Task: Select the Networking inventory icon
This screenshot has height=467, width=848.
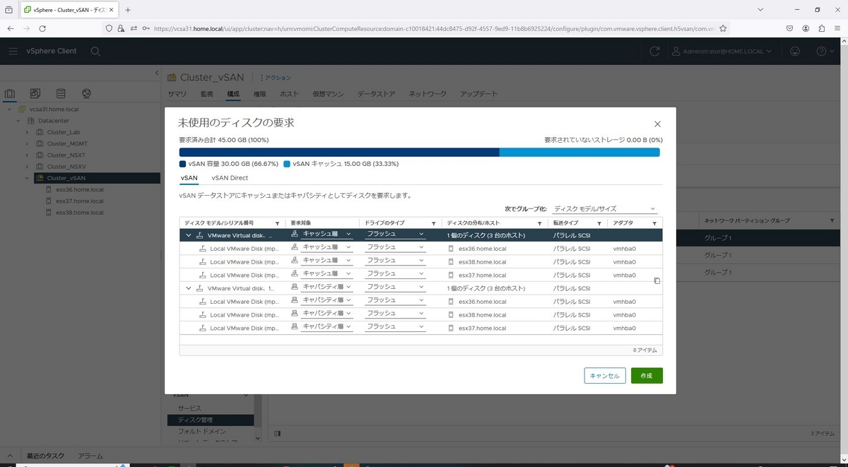Action: click(x=86, y=93)
